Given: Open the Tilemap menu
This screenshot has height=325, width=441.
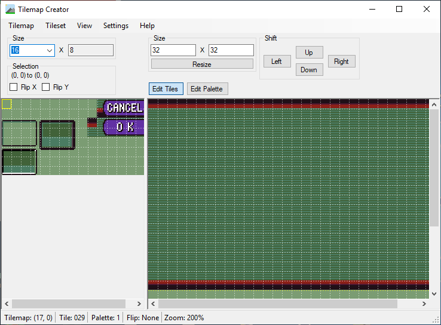Looking at the screenshot, I should [x=21, y=26].
